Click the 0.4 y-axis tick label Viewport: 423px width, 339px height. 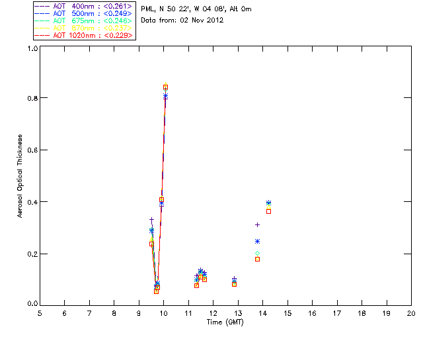point(32,202)
